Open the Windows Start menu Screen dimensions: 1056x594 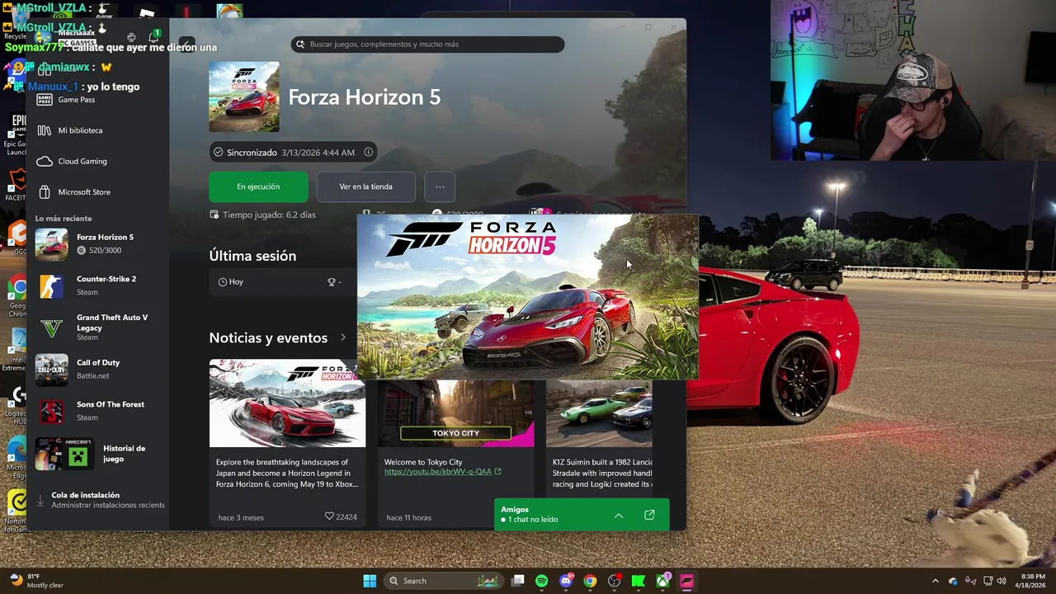(370, 581)
